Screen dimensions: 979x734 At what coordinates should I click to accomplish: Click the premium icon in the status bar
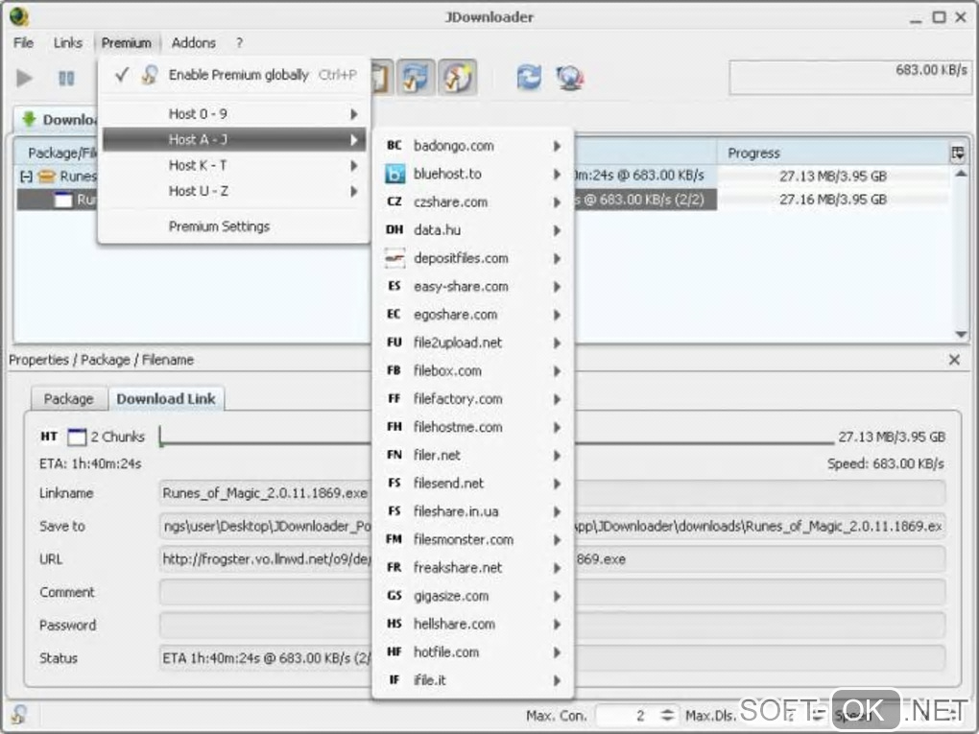click(19, 715)
